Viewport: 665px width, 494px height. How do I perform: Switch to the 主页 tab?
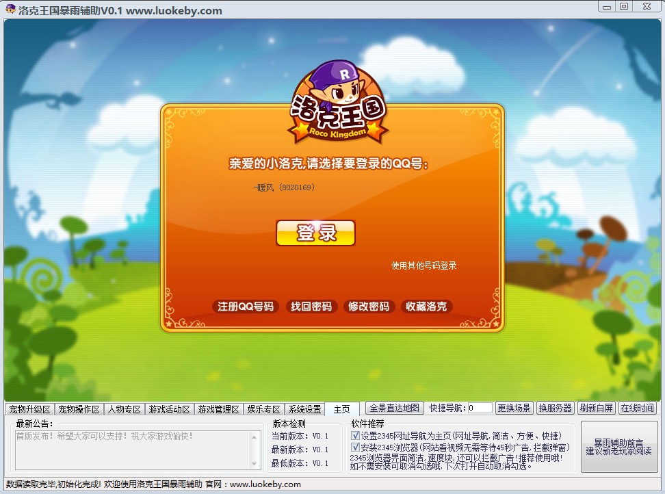[x=342, y=408]
